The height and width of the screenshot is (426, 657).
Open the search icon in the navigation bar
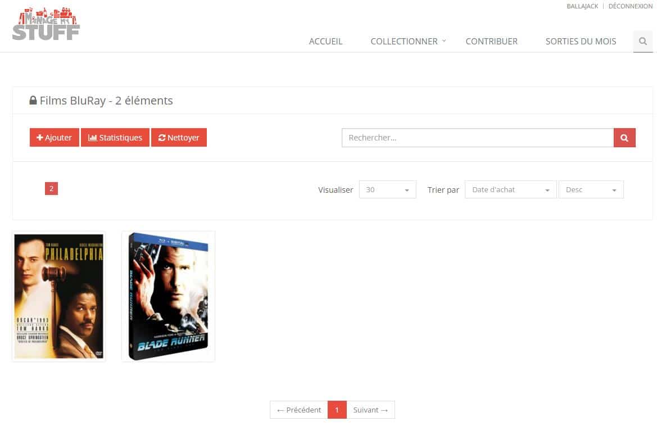coord(643,42)
